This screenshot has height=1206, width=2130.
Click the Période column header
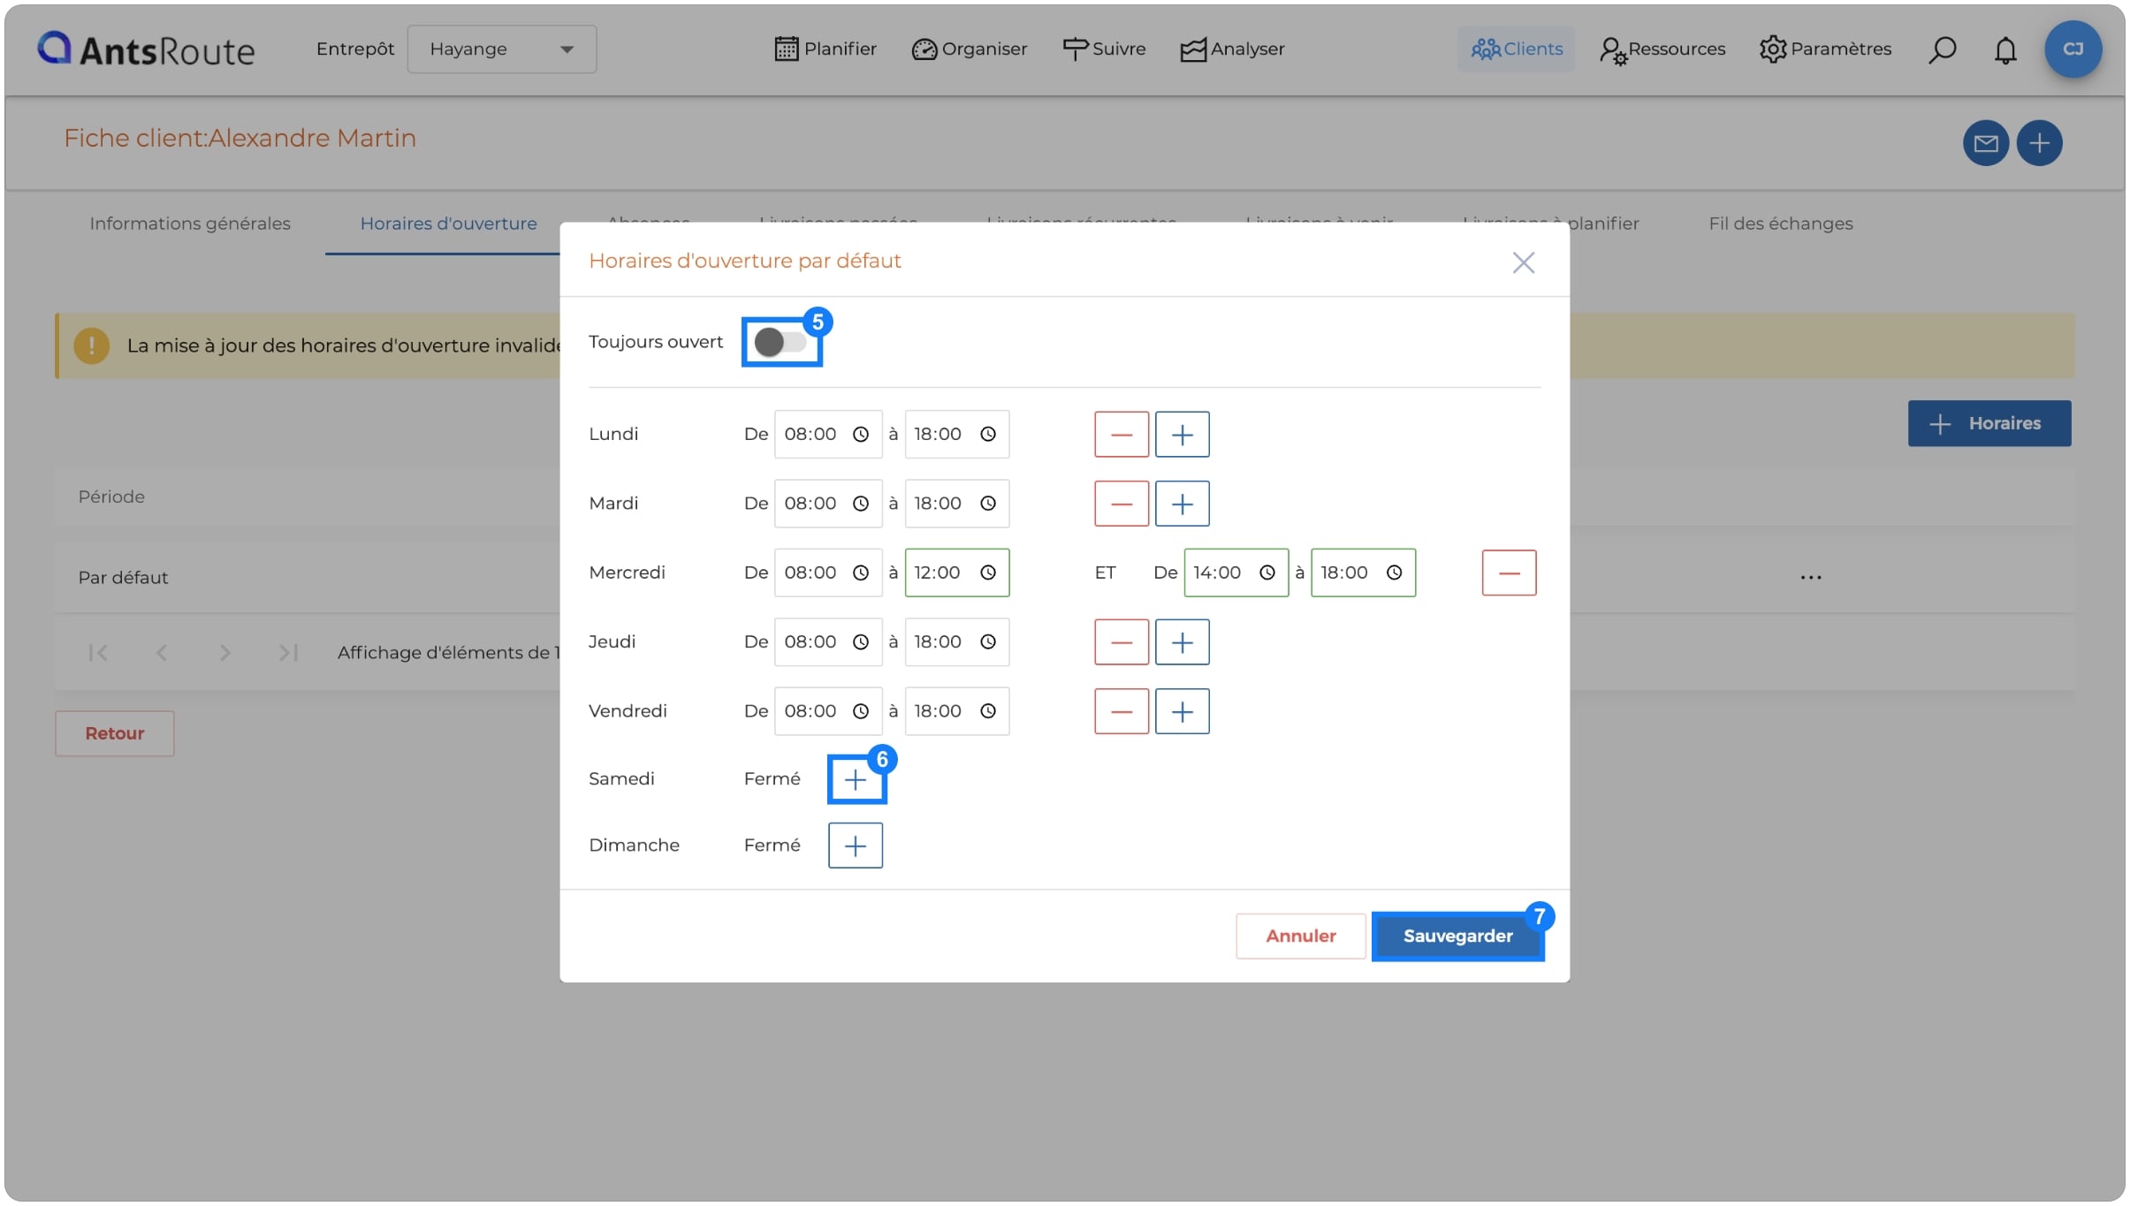111,497
